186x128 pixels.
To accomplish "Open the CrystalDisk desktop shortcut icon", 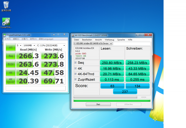I will point(6,23).
